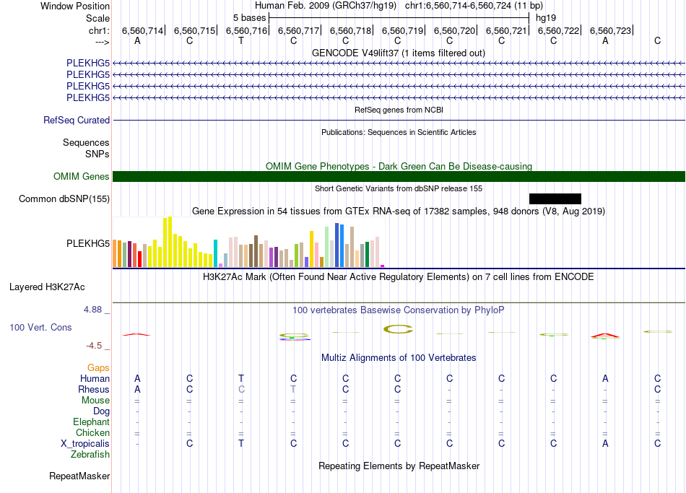The height and width of the screenshot is (493, 686).
Task: Click the 100 Vert. Cons label
Action: pos(40,327)
